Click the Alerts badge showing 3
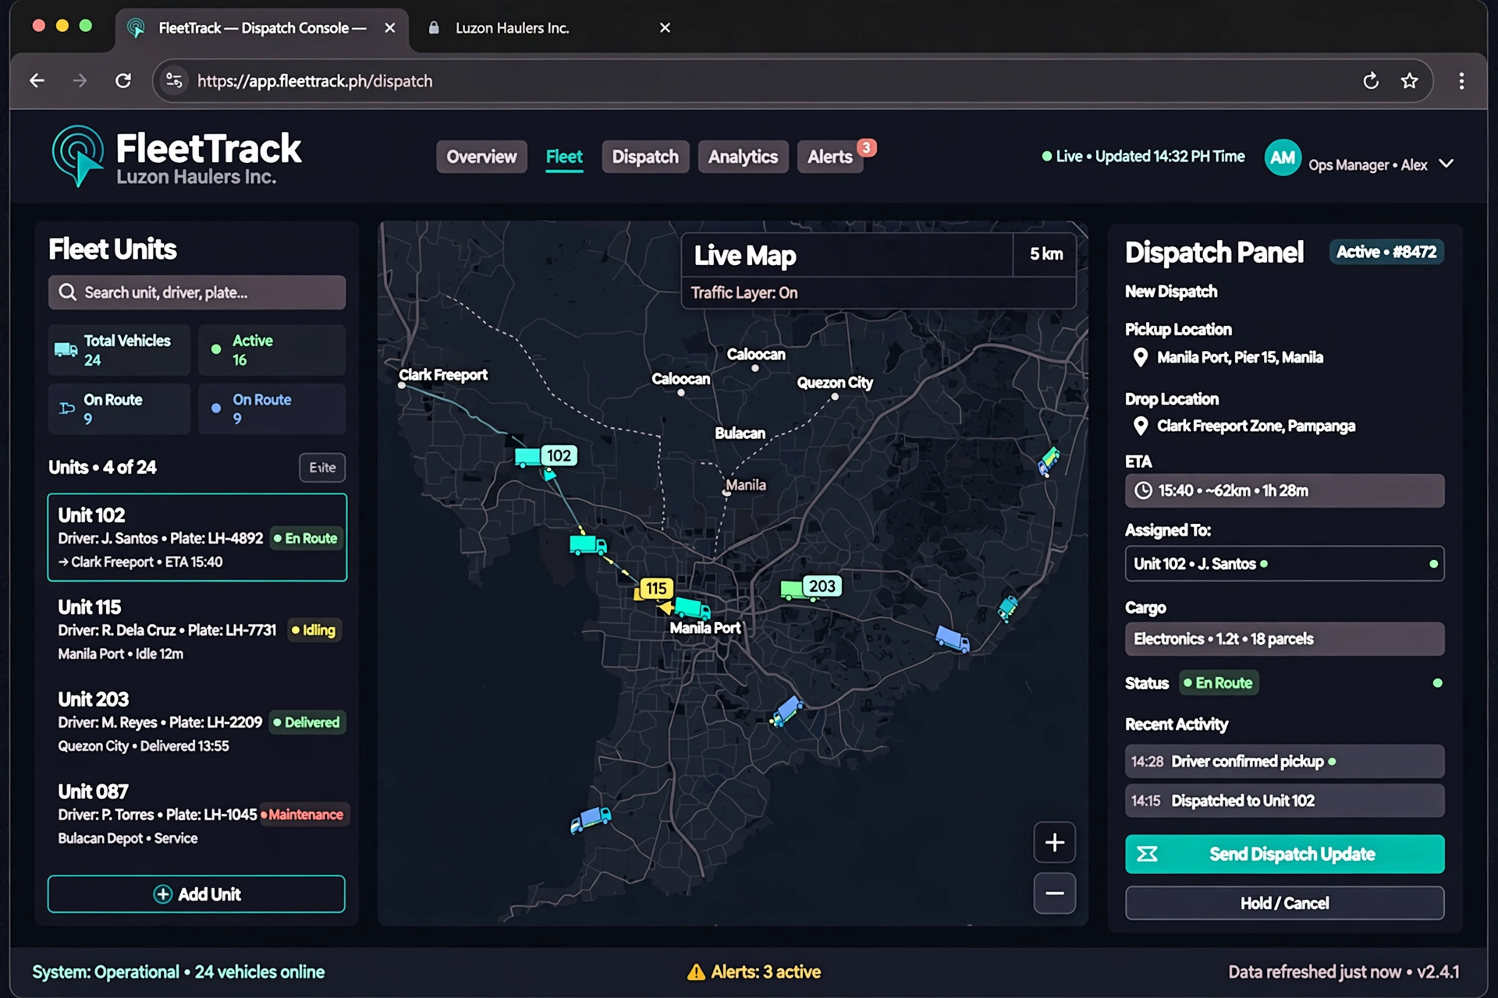1498x998 pixels. [x=866, y=147]
